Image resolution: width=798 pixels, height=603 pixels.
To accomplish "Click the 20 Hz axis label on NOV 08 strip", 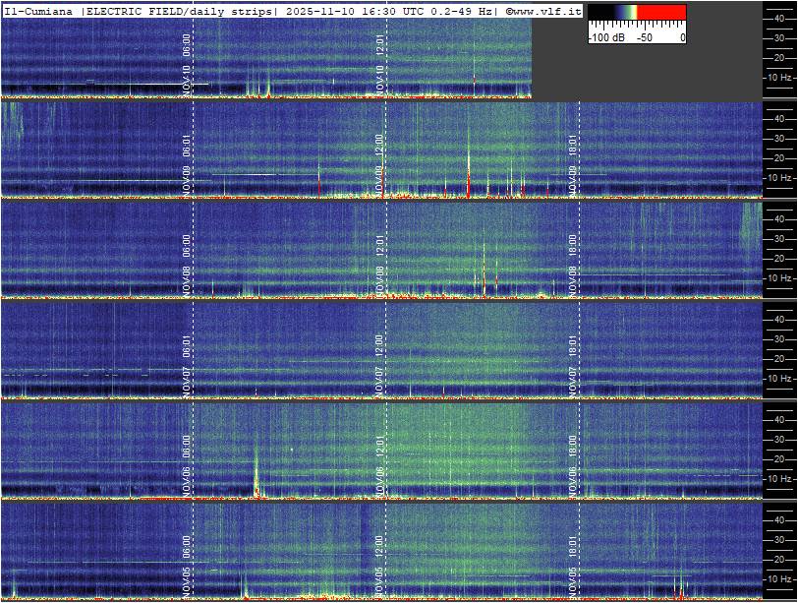I will [x=779, y=259].
